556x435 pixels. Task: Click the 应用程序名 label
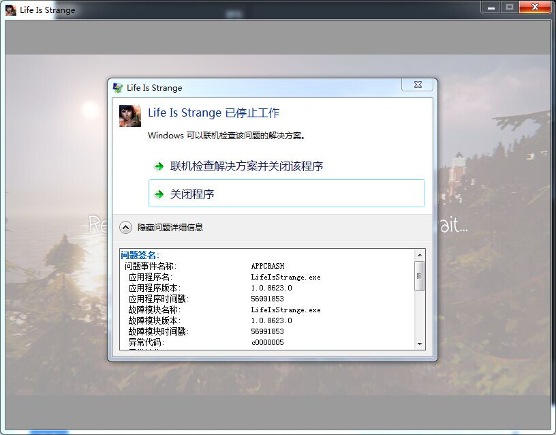pos(151,277)
